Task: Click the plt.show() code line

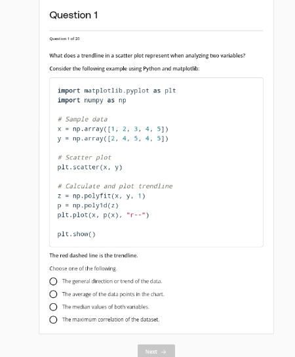Action: pyautogui.click(x=77, y=234)
